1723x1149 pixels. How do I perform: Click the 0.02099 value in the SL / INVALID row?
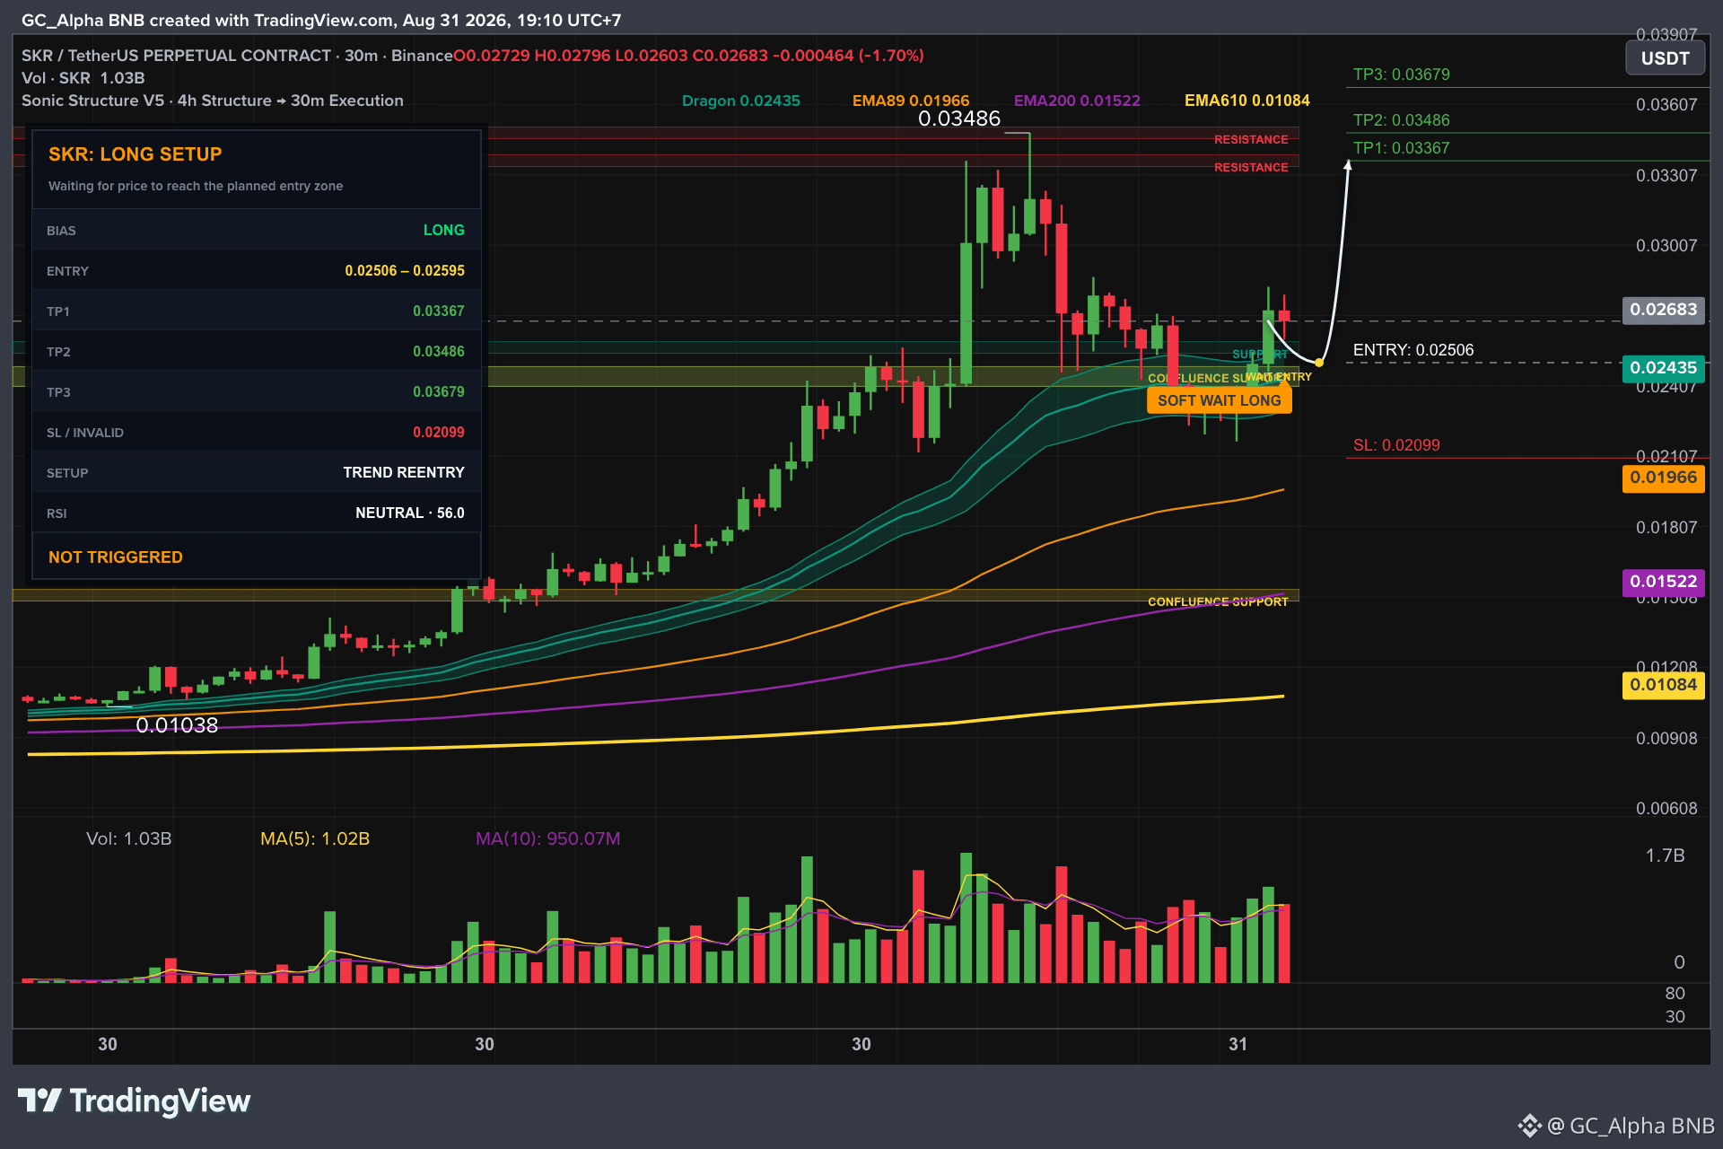coord(439,433)
